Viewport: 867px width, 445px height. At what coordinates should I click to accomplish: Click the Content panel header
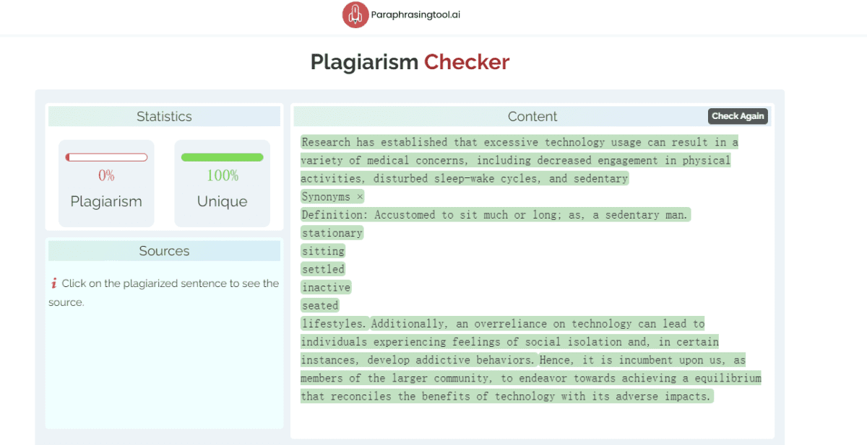[532, 116]
